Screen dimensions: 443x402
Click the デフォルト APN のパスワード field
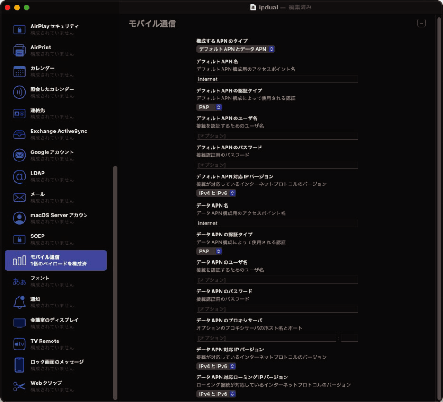pyautogui.click(x=277, y=165)
